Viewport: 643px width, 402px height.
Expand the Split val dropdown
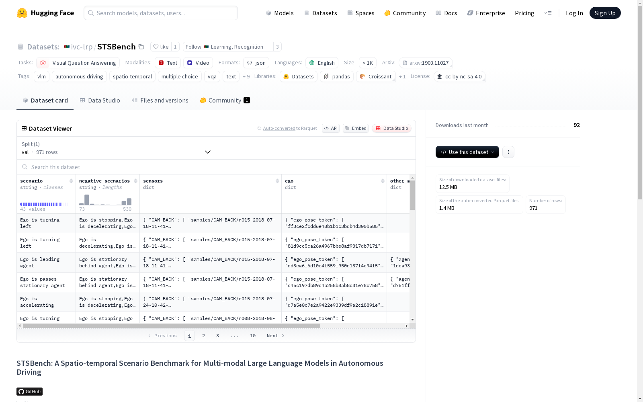(116, 148)
